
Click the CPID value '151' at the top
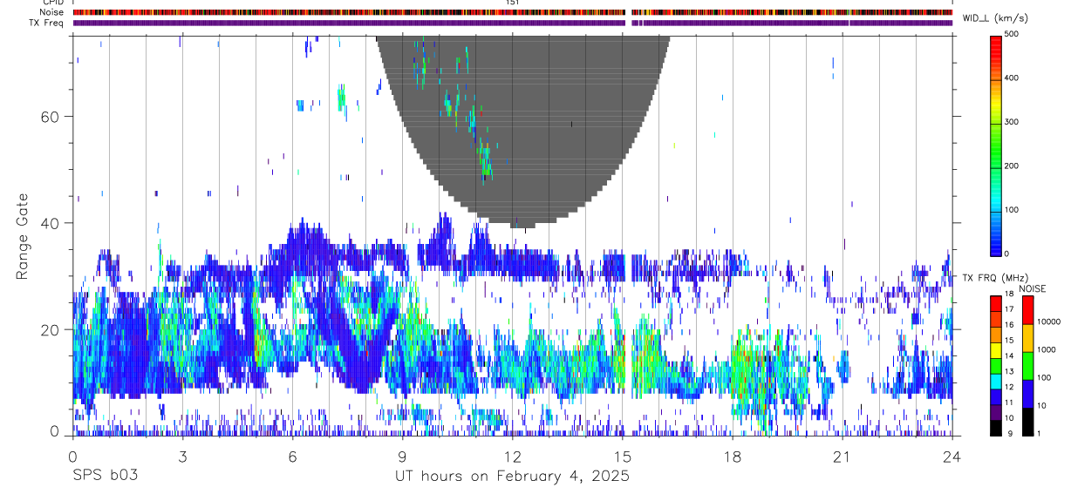click(513, 3)
